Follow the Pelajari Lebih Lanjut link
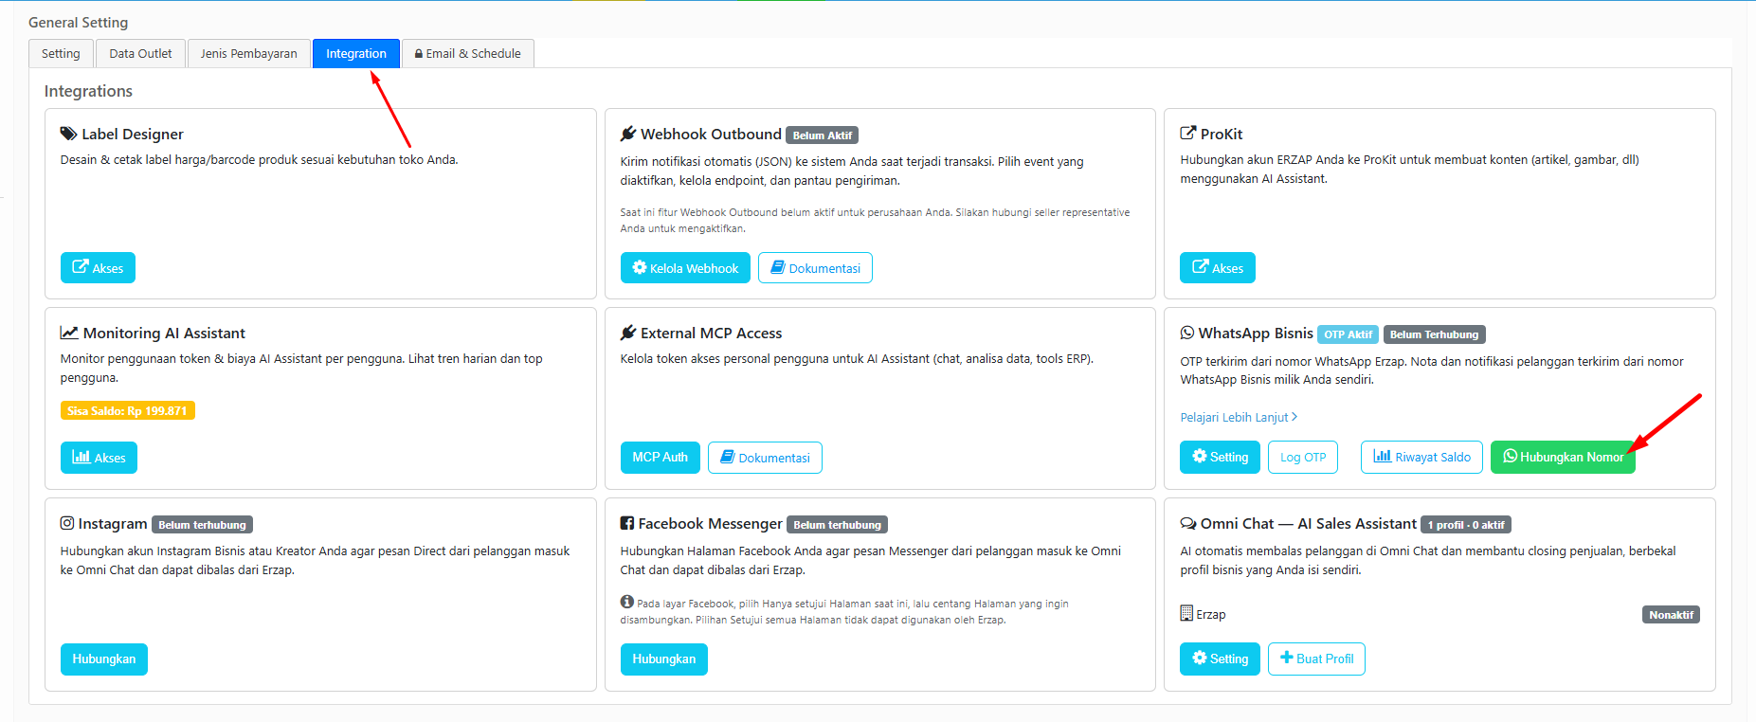This screenshot has height=722, width=1756. click(x=1239, y=417)
